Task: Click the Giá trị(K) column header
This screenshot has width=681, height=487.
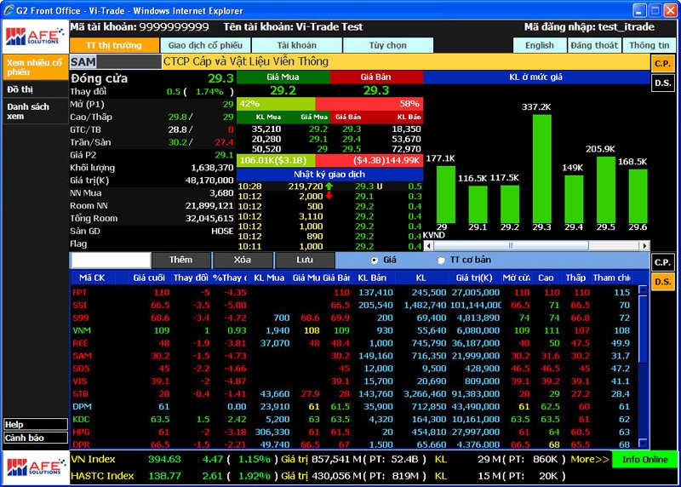Action: tap(474, 278)
